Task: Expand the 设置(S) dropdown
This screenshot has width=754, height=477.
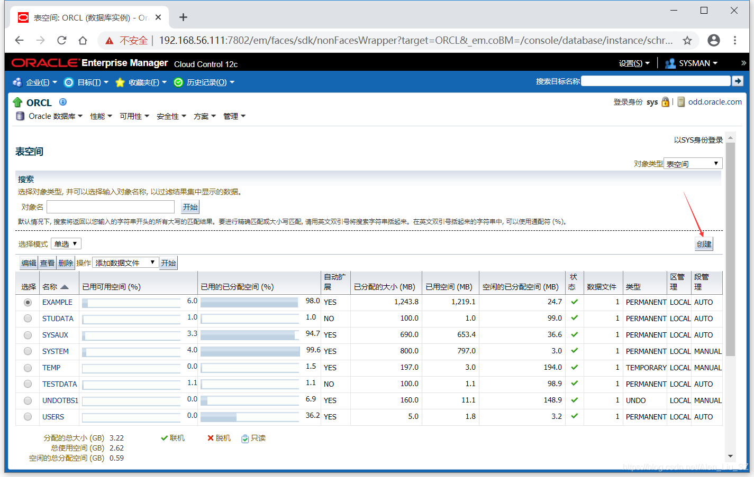Action: [x=634, y=63]
